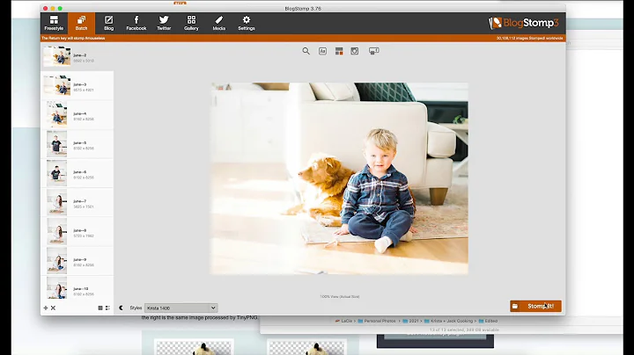Image resolution: width=634 pixels, height=355 pixels.
Task: Open the Styles dropdown showing Krista 1400
Action: [181, 308]
